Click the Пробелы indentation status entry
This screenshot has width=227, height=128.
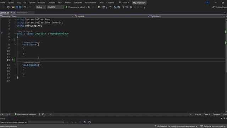coord(216,114)
